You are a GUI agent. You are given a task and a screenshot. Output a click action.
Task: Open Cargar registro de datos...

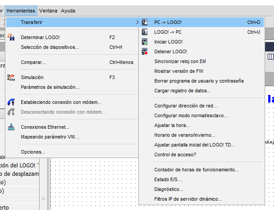(201, 91)
